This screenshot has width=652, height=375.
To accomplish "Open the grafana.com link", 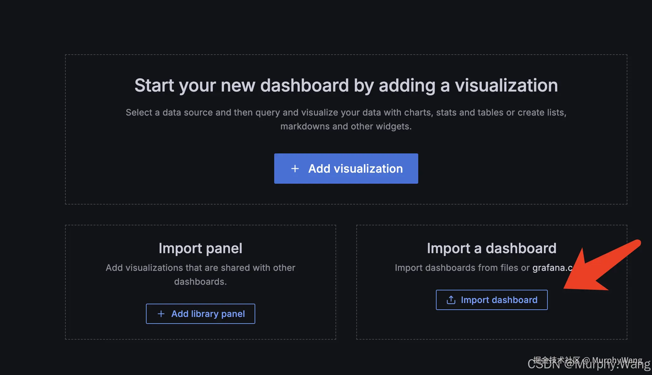I will (x=552, y=268).
